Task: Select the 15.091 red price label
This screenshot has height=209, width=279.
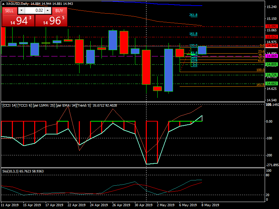Action: point(271,26)
